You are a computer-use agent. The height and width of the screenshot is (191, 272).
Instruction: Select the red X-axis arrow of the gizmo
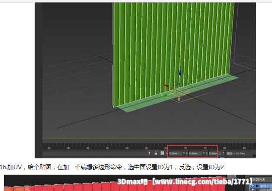tap(166, 86)
